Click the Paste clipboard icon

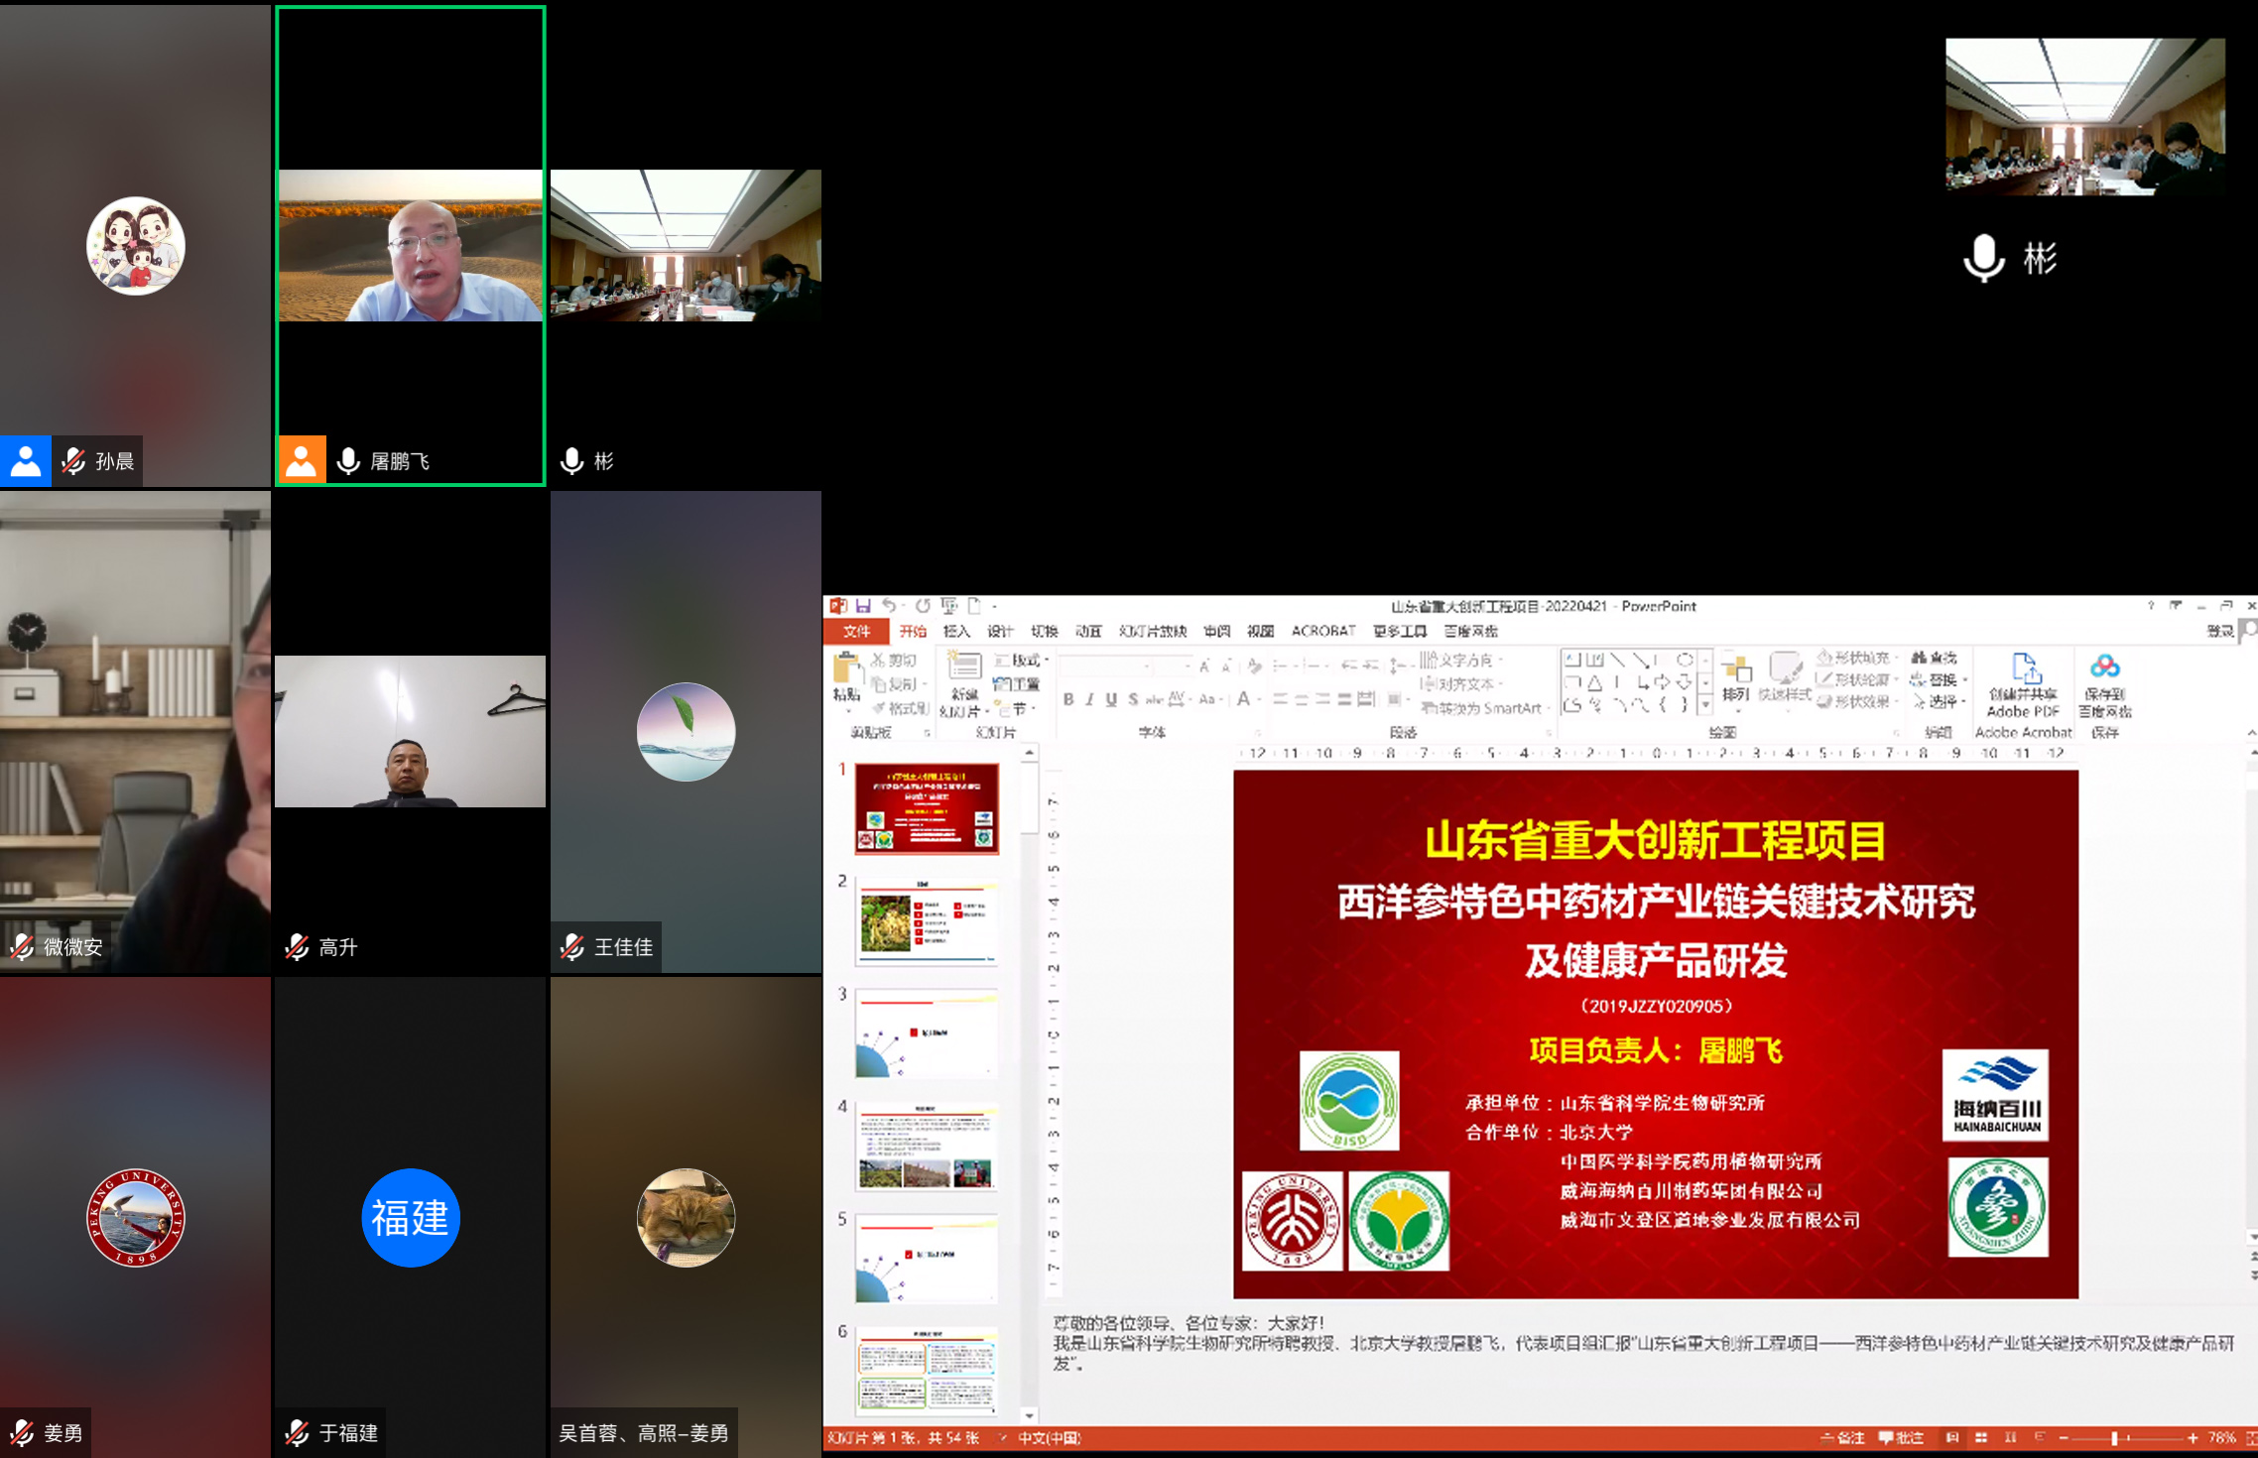846,668
